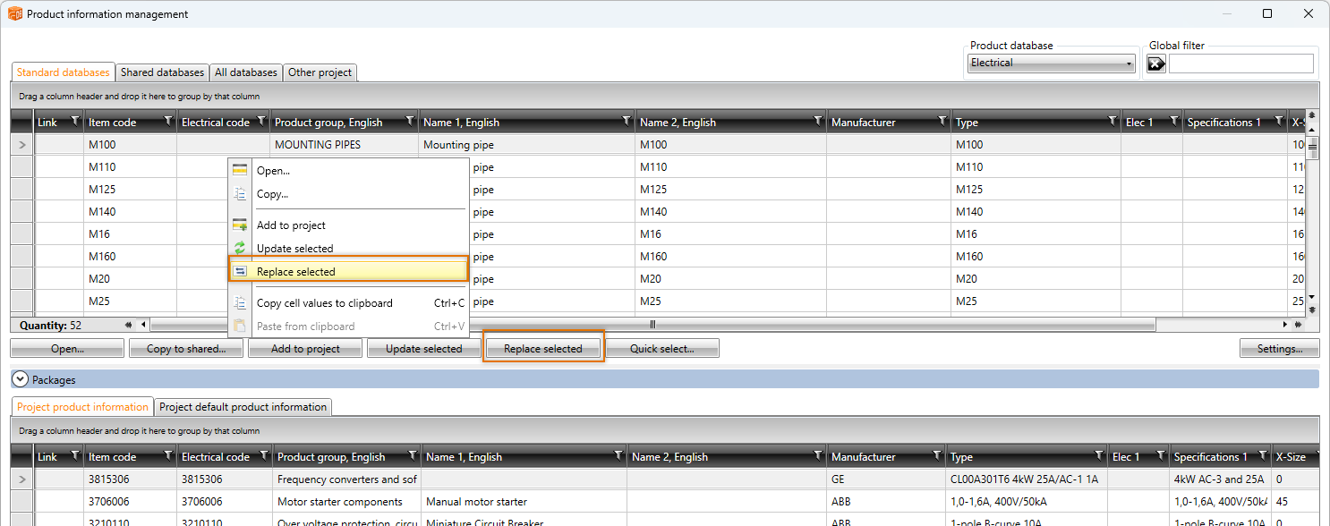Click filter icon on upper Manufacturer column
Screen dimensions: 1330x526
pyautogui.click(x=942, y=121)
